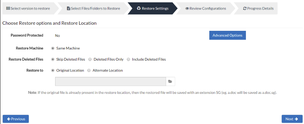The width and height of the screenshot is (304, 124).
Task: Choose Alternate Location radio button
Action: [89, 70]
